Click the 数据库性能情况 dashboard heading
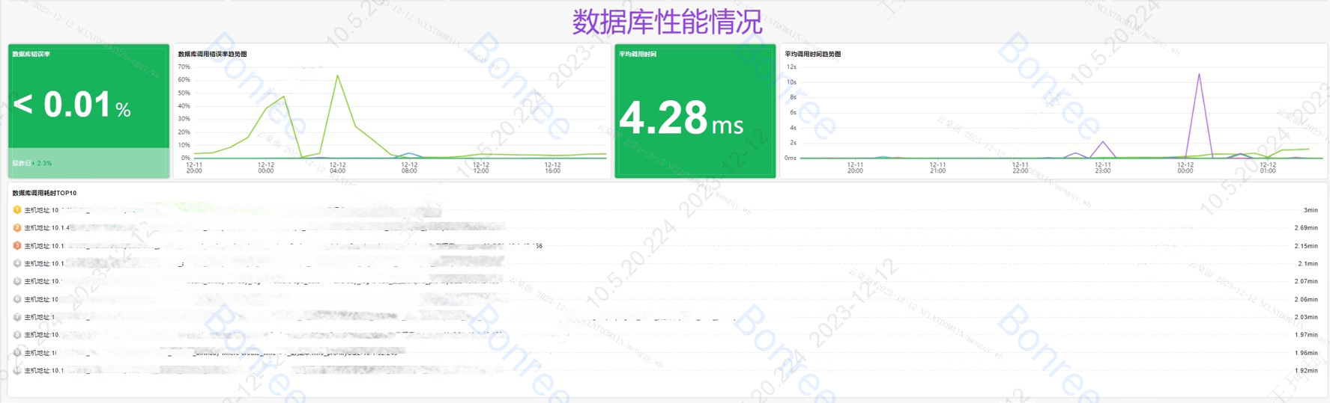 pyautogui.click(x=667, y=22)
